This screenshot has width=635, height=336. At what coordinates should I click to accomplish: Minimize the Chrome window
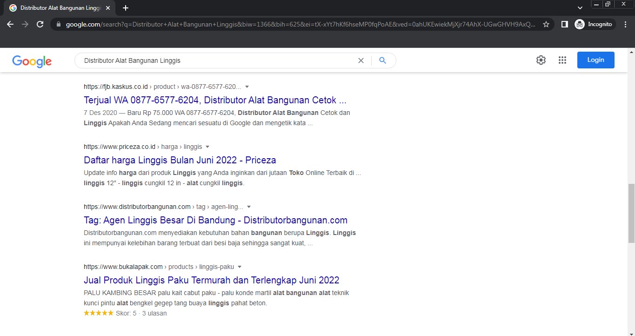point(596,4)
